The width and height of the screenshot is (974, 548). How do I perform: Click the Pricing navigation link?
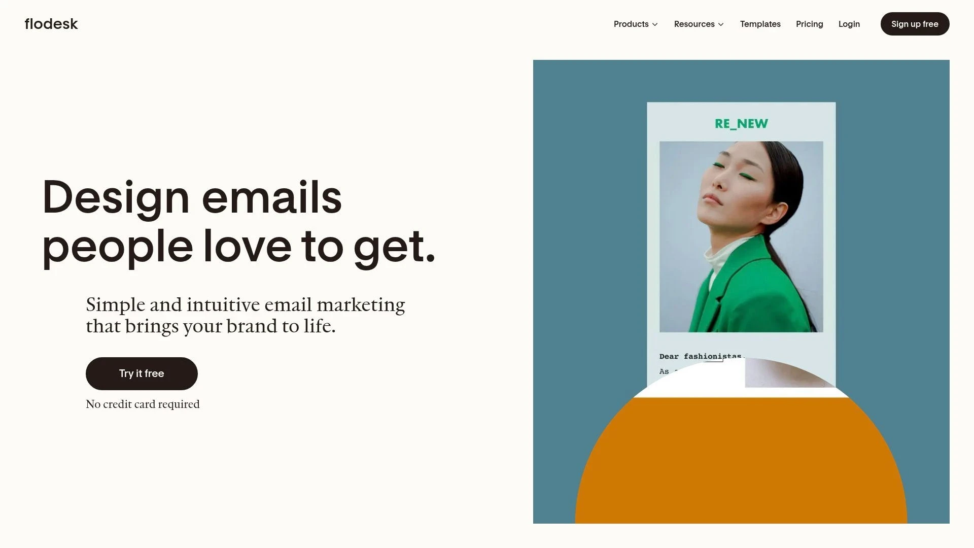(x=810, y=23)
